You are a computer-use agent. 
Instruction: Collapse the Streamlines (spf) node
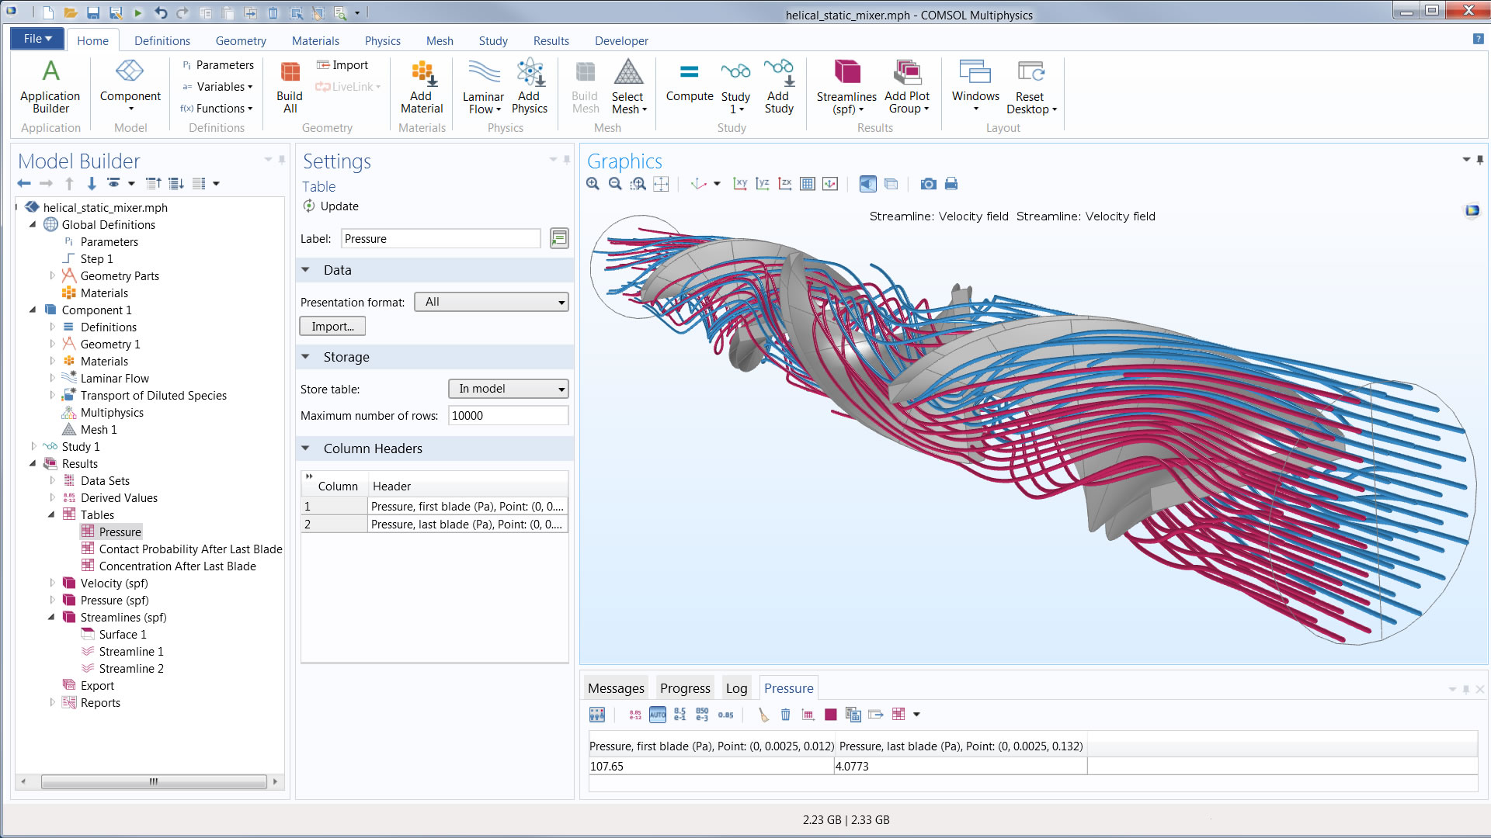click(52, 617)
